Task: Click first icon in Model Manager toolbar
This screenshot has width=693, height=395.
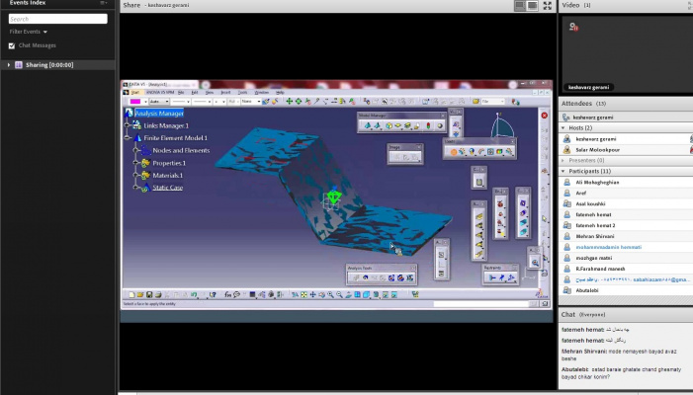Action: point(366,125)
